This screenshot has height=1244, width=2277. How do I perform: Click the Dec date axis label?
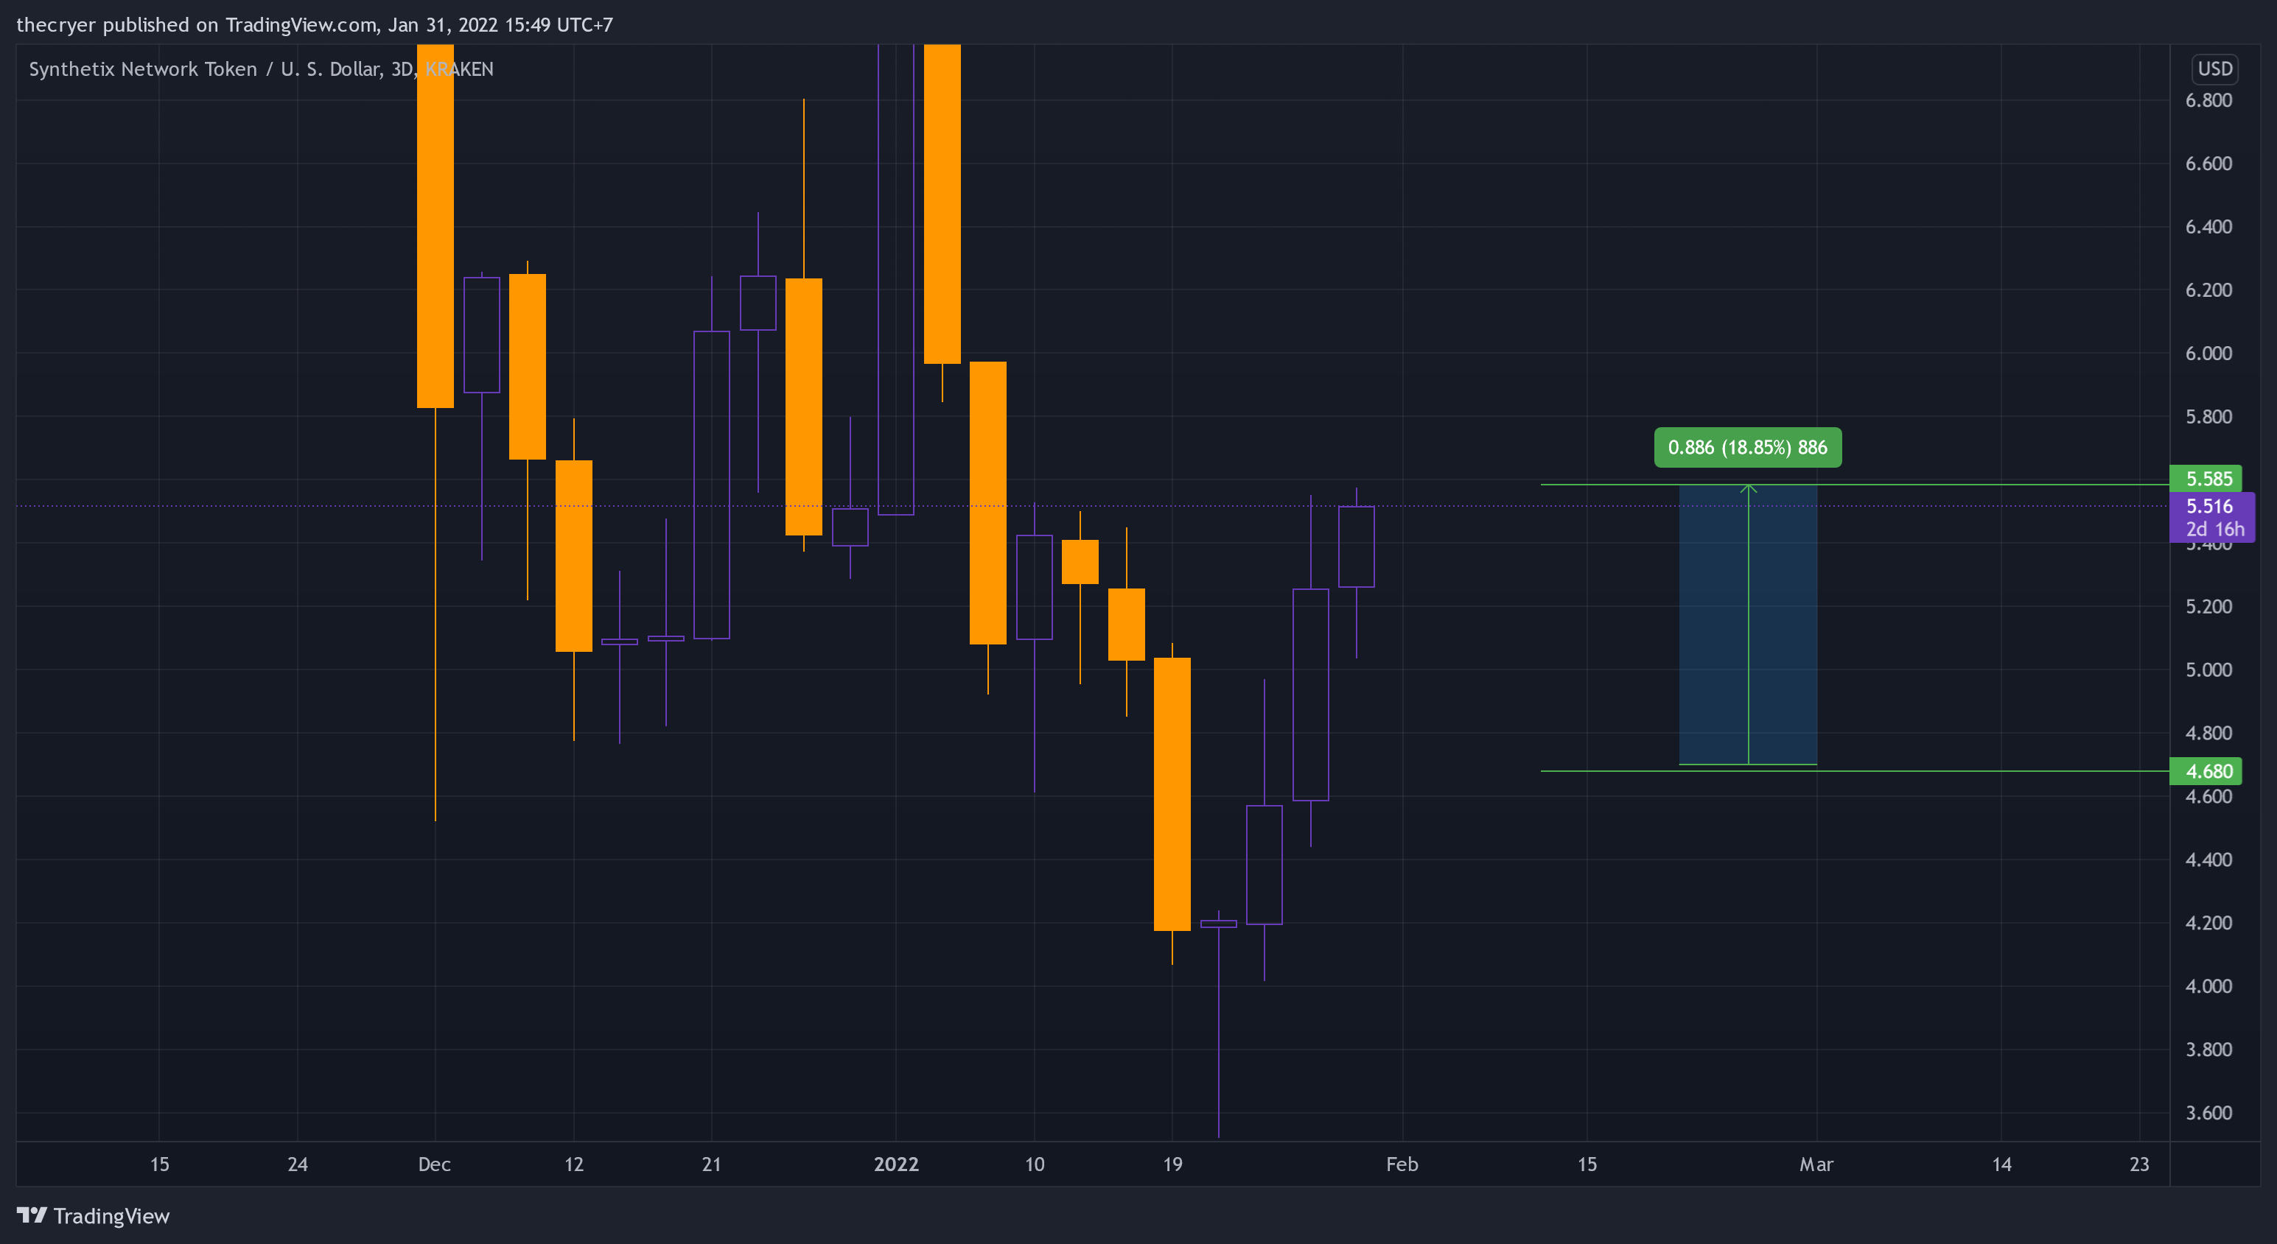pyautogui.click(x=434, y=1164)
